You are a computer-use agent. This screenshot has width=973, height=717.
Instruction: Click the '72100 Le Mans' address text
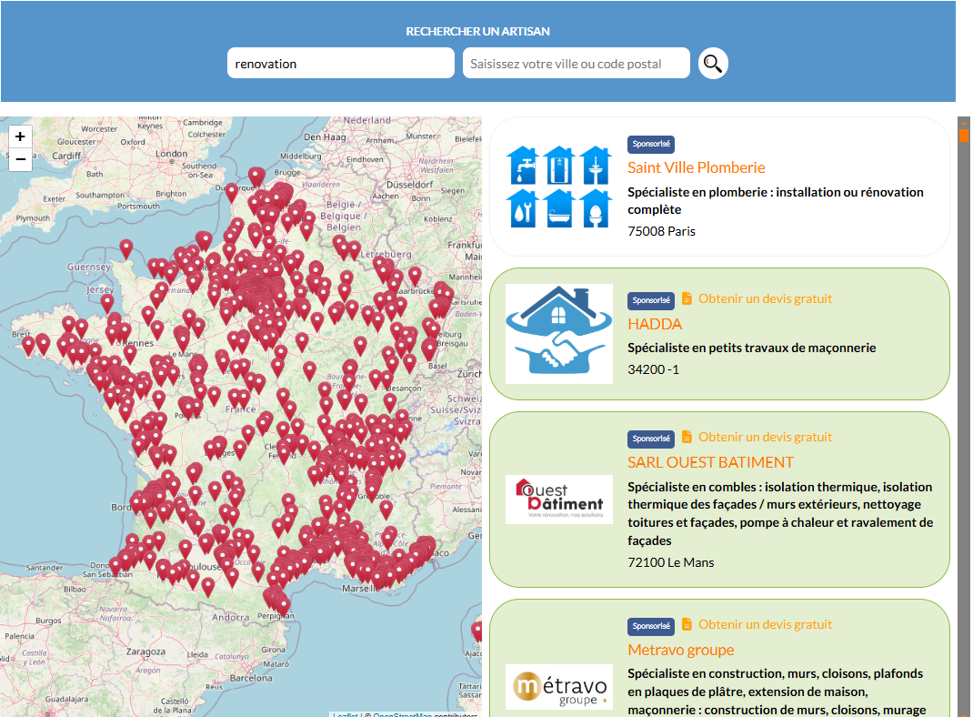click(x=671, y=562)
